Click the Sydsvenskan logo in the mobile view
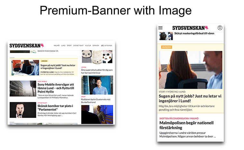Viewport: 244px width, 150px height. 190,28
